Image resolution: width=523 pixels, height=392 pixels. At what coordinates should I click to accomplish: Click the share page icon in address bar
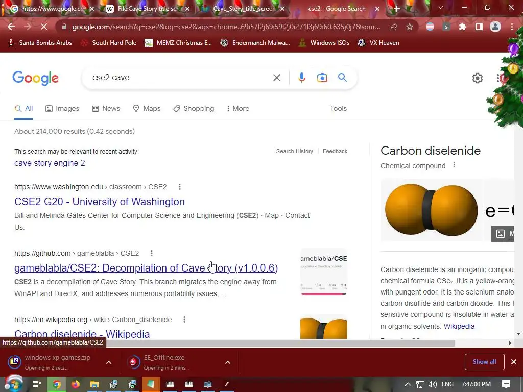click(393, 27)
